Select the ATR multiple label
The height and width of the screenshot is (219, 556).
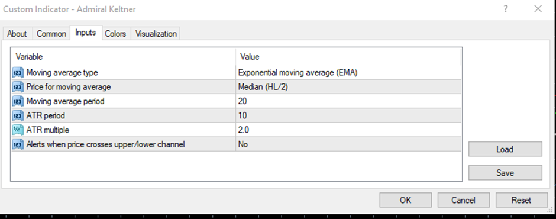click(48, 130)
